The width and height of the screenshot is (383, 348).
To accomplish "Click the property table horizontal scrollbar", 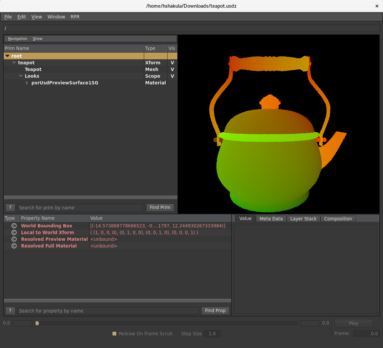I will (x=117, y=300).
